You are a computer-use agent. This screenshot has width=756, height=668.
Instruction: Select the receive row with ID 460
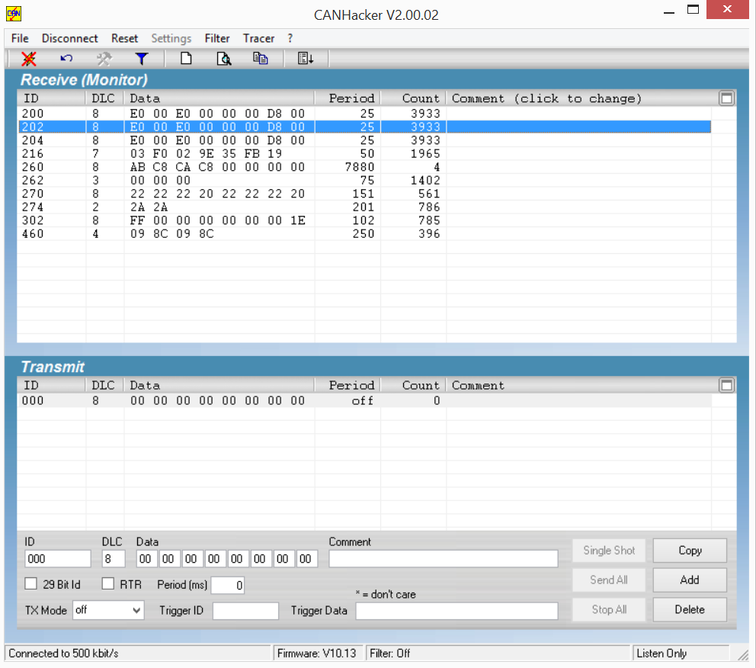364,234
